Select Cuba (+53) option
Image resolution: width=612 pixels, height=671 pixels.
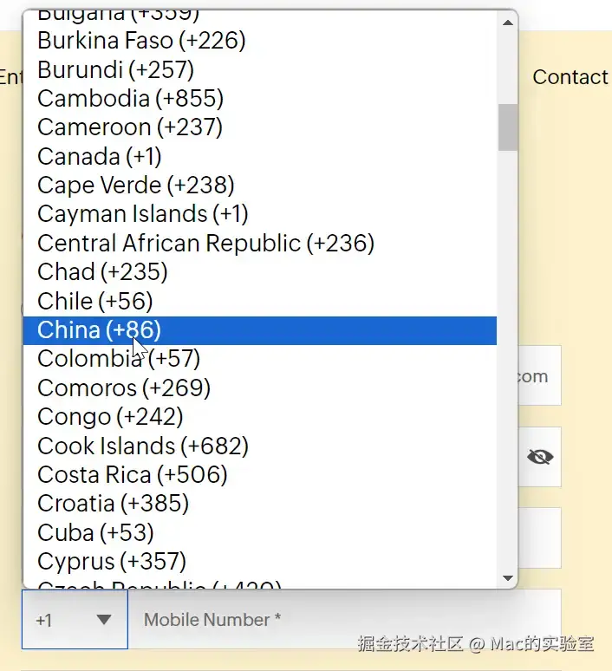click(95, 532)
